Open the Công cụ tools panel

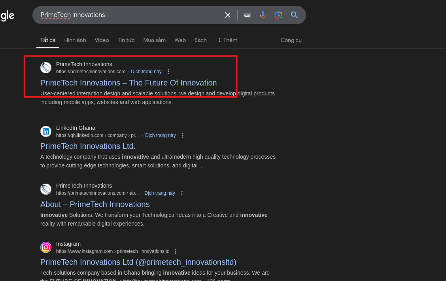pos(291,40)
